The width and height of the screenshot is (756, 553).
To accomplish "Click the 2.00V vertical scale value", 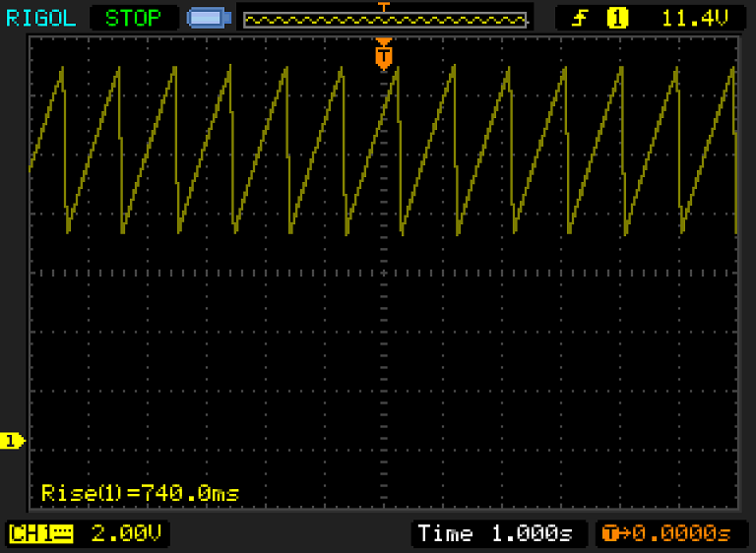I will [x=126, y=533].
